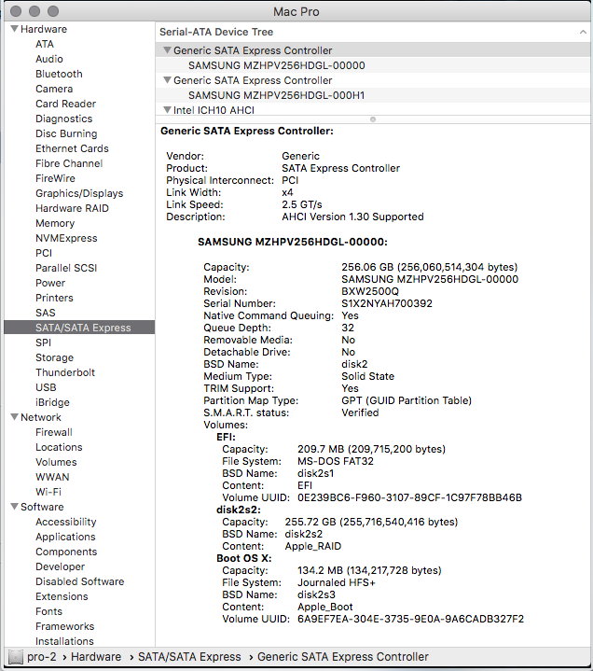Click the Serial-ATA Device Tree sort chevron
This screenshot has width=593, height=671.
click(x=583, y=32)
